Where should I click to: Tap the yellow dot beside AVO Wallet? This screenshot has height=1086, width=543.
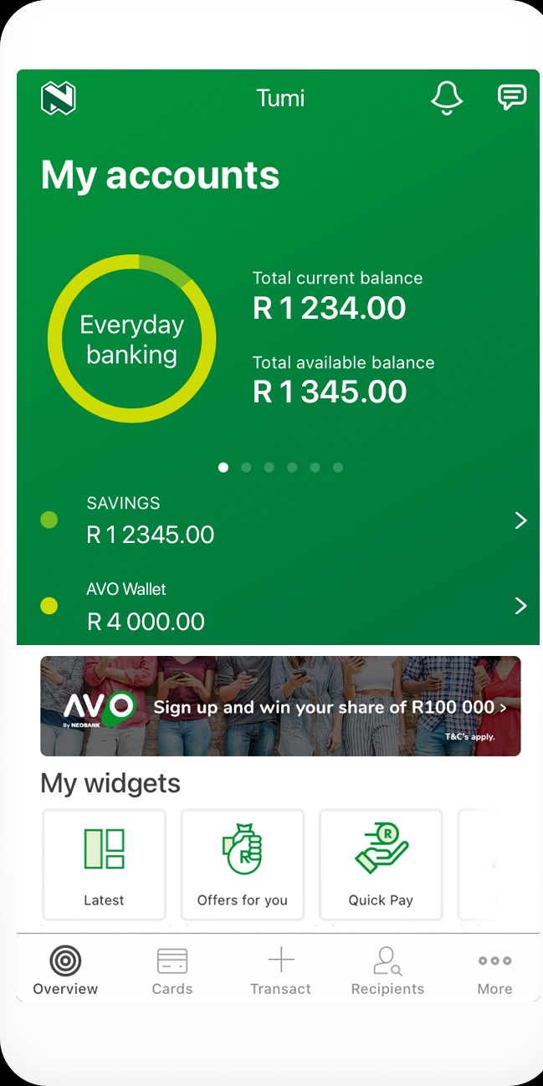pyautogui.click(x=49, y=606)
